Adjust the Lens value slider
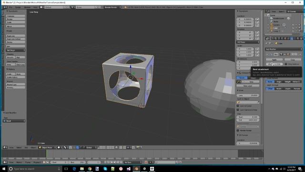This screenshot has width=305, height=172. 248,95
